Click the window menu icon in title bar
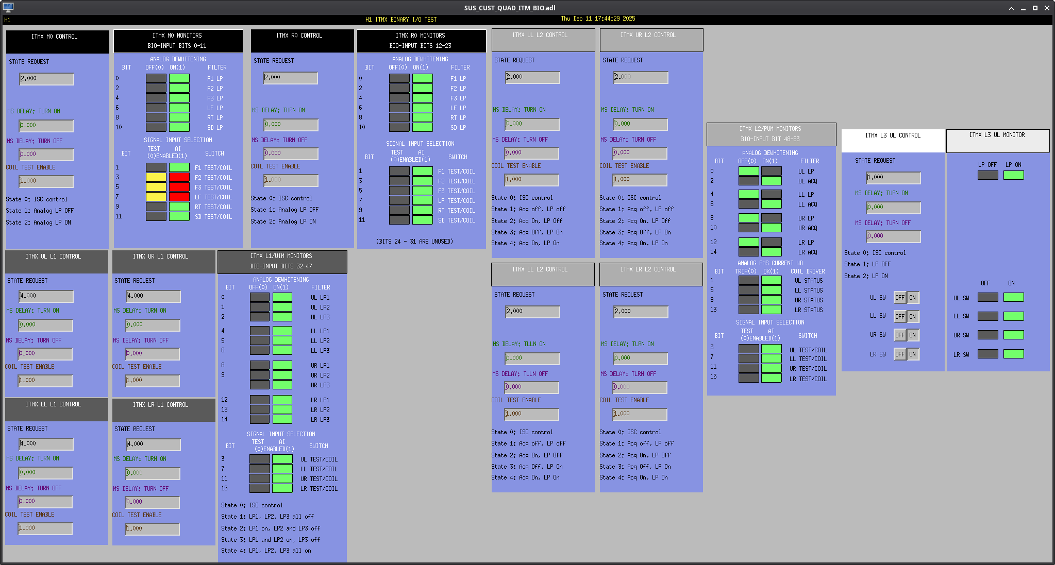Screen dimensions: 1055x565 [x=8, y=7]
